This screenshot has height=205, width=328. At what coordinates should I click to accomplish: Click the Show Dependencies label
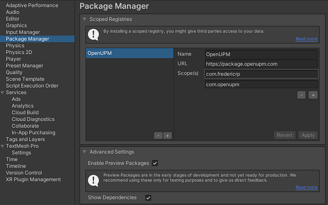pyautogui.click(x=112, y=198)
